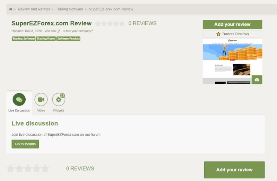Click the Is this your company? link
This screenshot has height=181, width=277.
(78, 31)
